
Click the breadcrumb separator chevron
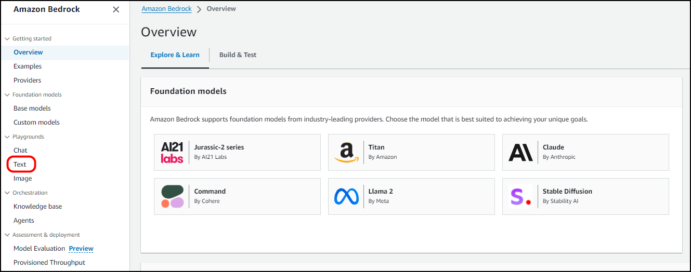coord(199,9)
